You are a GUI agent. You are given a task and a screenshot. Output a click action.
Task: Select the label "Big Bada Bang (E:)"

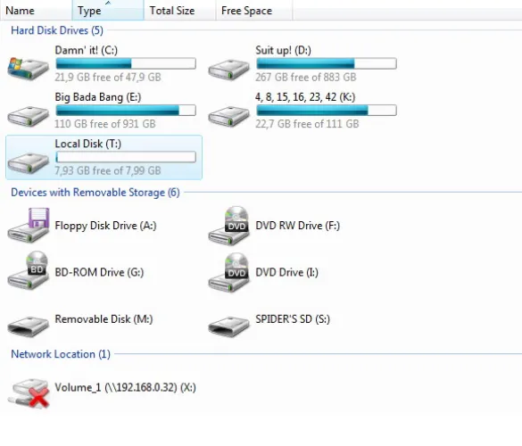point(98,97)
